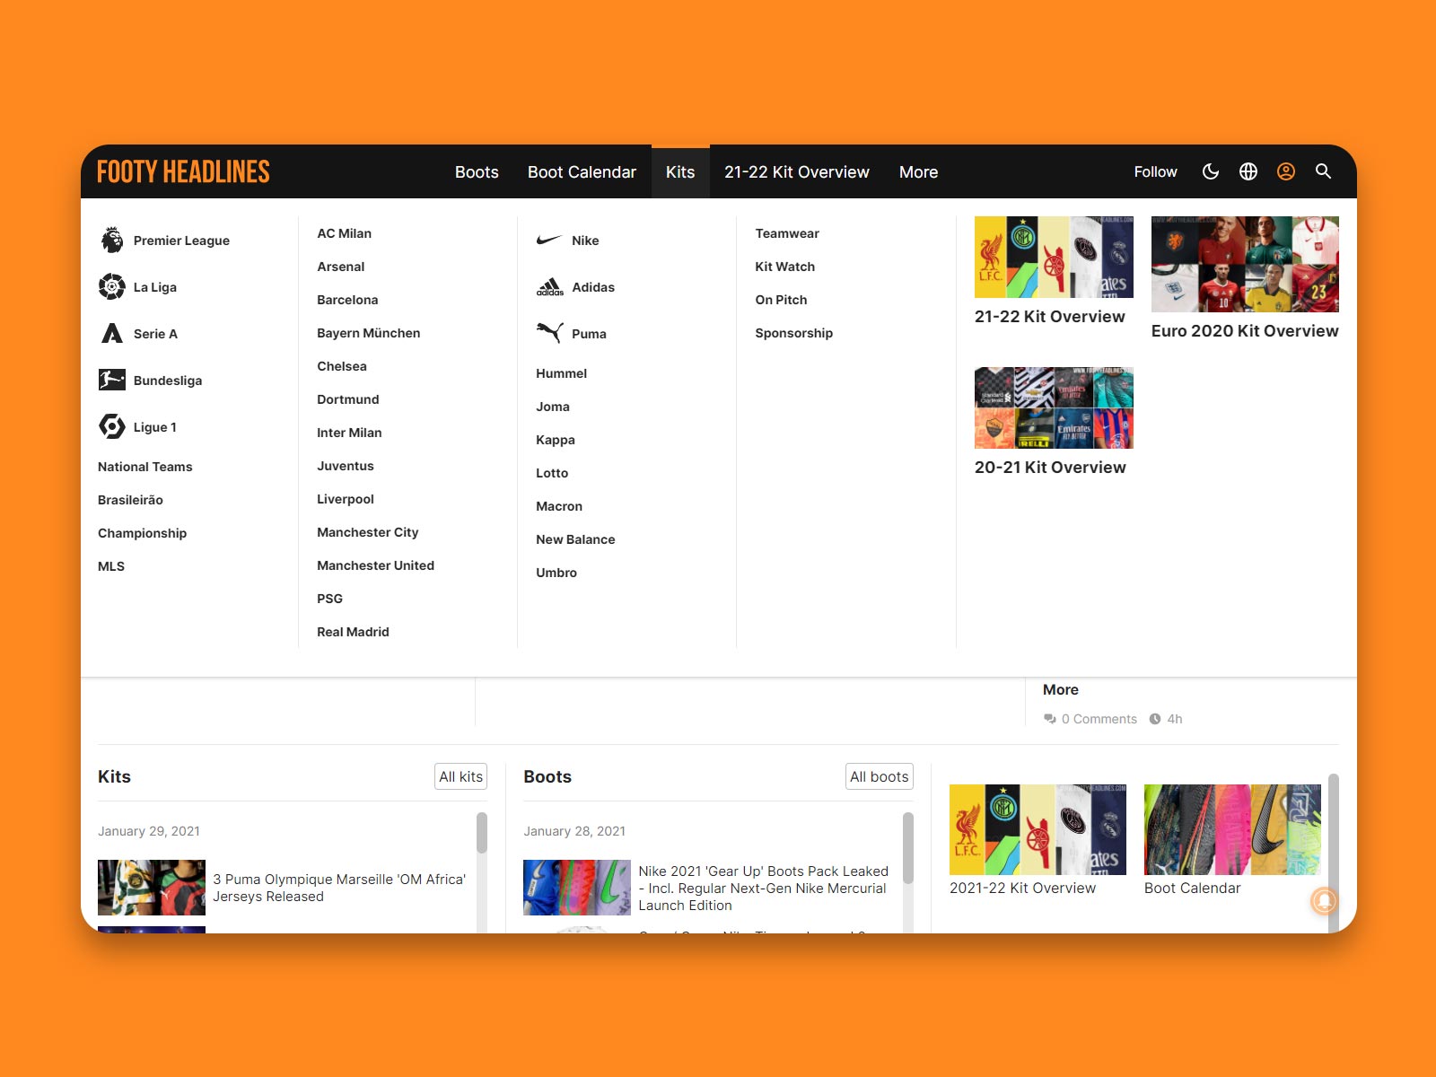Select Real Madrid from the club list
Viewport: 1436px width, 1077px height.
[x=353, y=632]
